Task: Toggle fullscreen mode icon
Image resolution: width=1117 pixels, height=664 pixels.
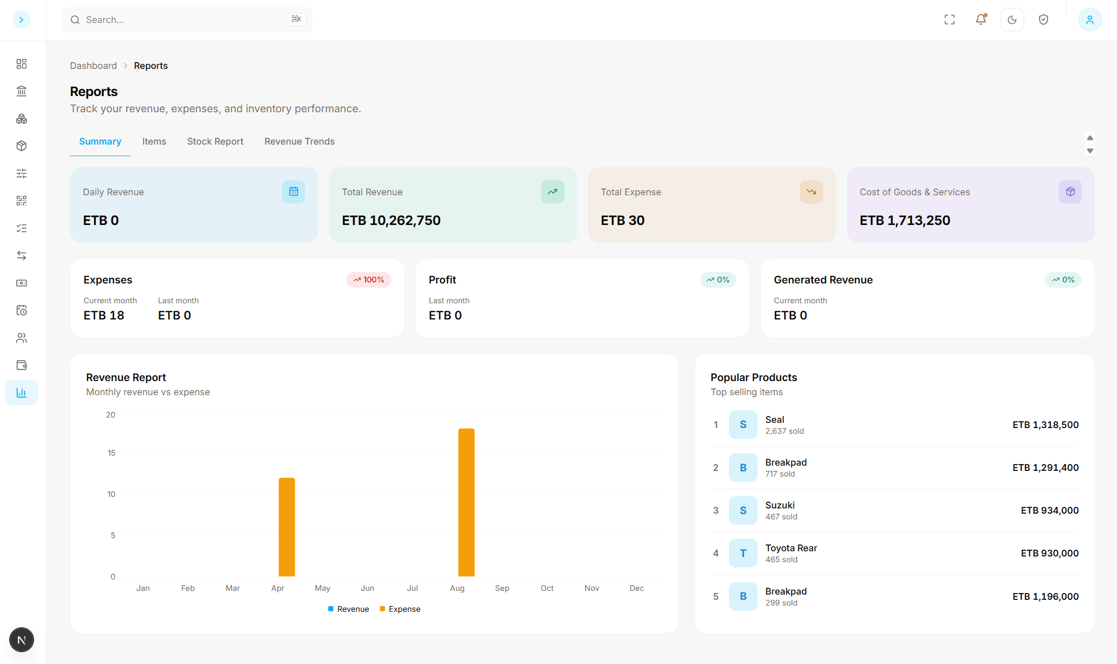Action: [x=950, y=20]
